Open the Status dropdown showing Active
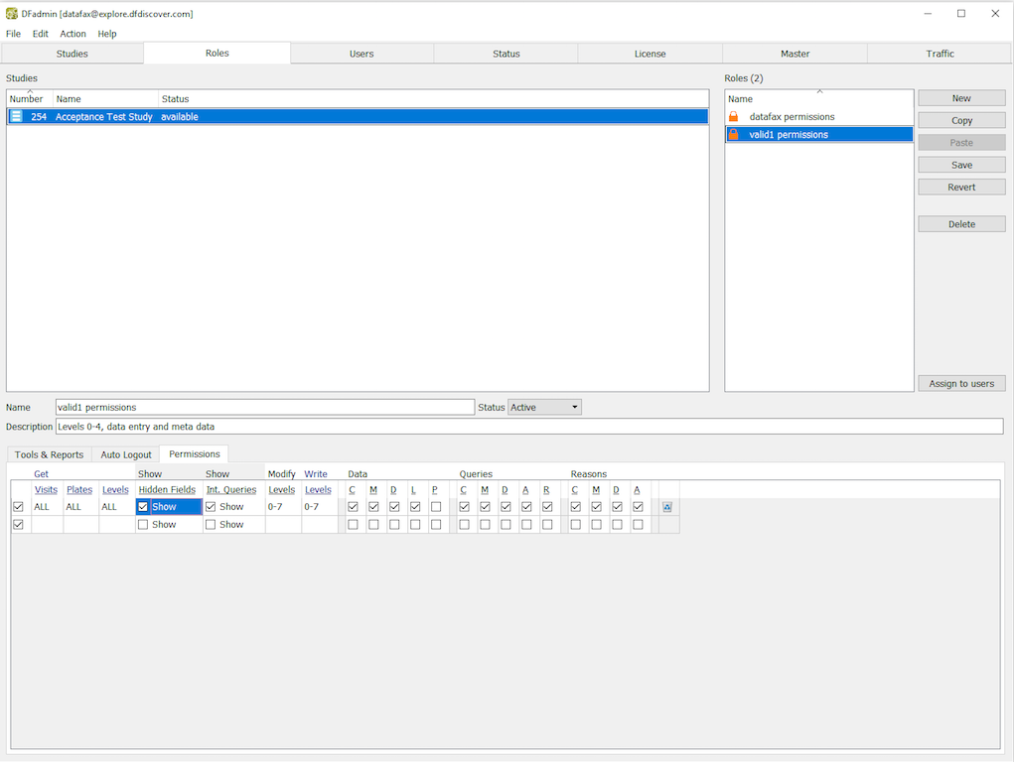Image resolution: width=1014 pixels, height=762 pixels. 544,408
